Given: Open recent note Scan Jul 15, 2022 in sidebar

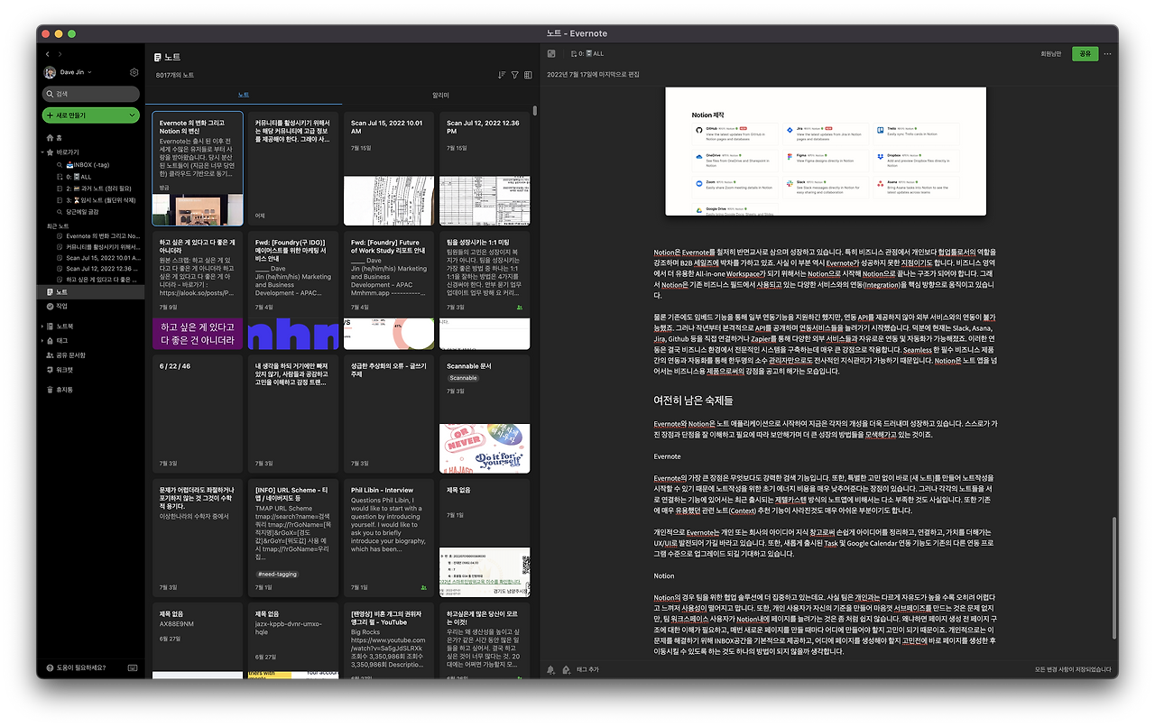Looking at the screenshot, I should tap(97, 257).
